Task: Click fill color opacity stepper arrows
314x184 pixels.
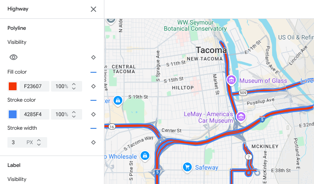Action: 74,86
